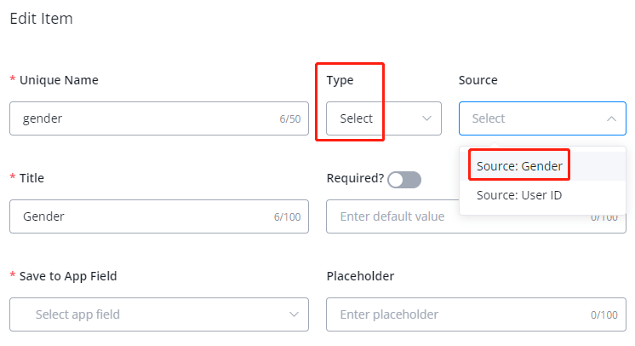Collapse Source list using the up chevron

click(x=611, y=118)
